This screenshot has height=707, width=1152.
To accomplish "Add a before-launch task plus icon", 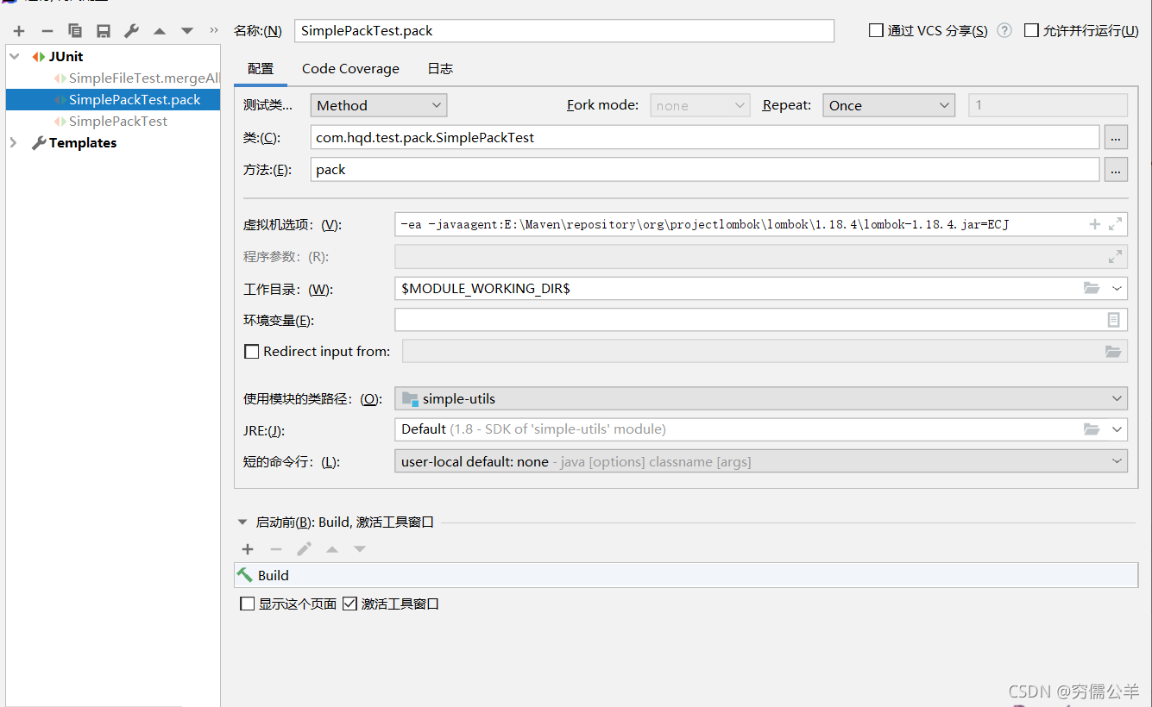I will click(x=248, y=549).
